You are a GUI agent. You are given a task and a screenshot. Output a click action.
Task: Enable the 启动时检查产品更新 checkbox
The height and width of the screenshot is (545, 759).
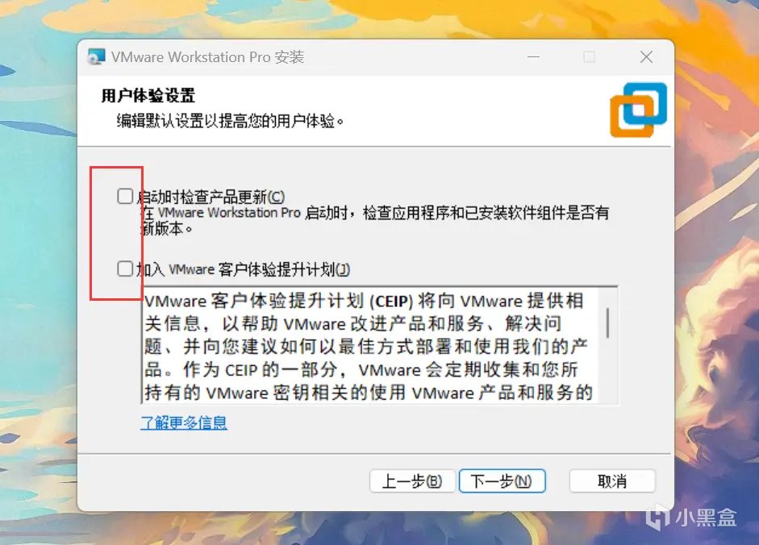125,196
